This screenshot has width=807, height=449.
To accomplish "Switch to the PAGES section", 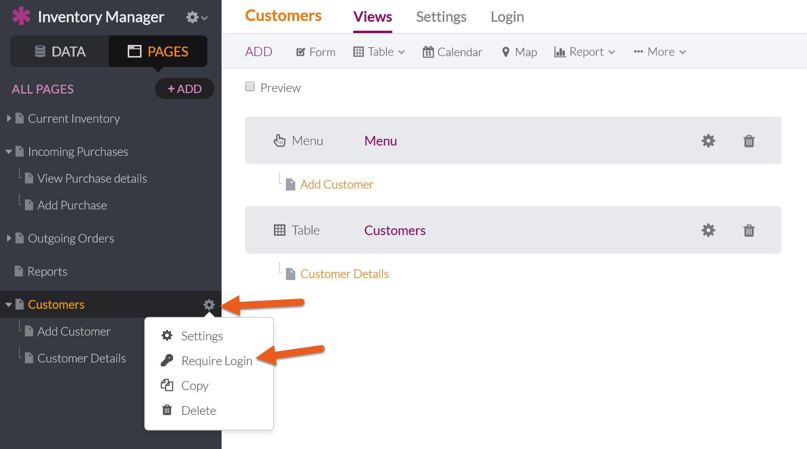I will tap(158, 51).
